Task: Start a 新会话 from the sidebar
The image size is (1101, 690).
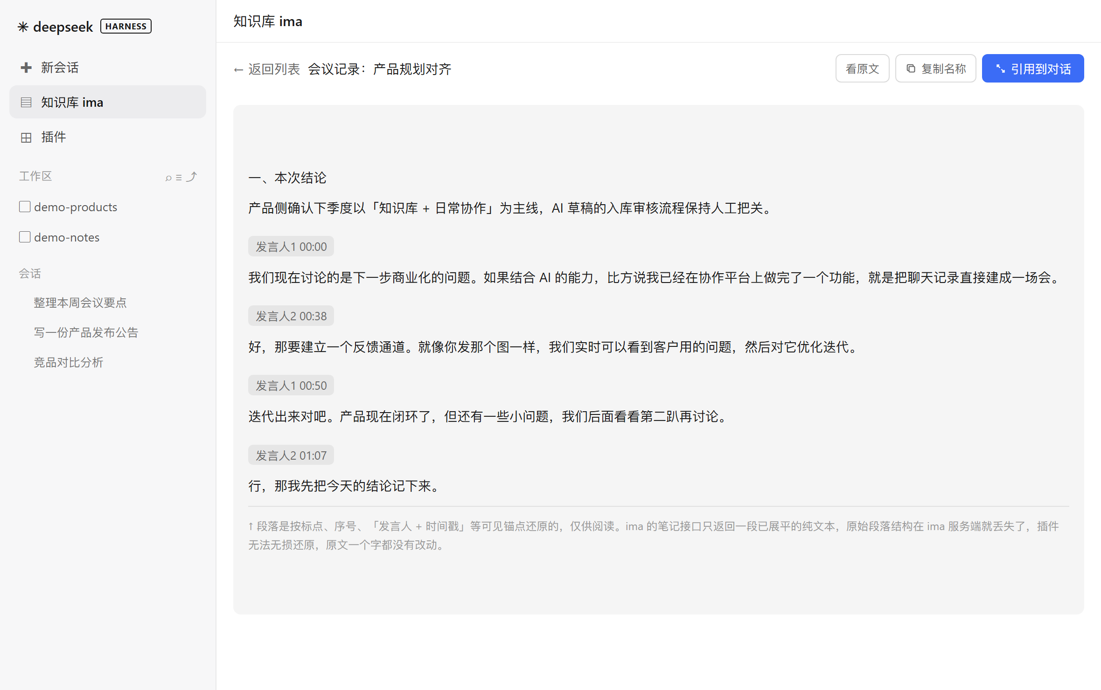Action: tap(108, 68)
